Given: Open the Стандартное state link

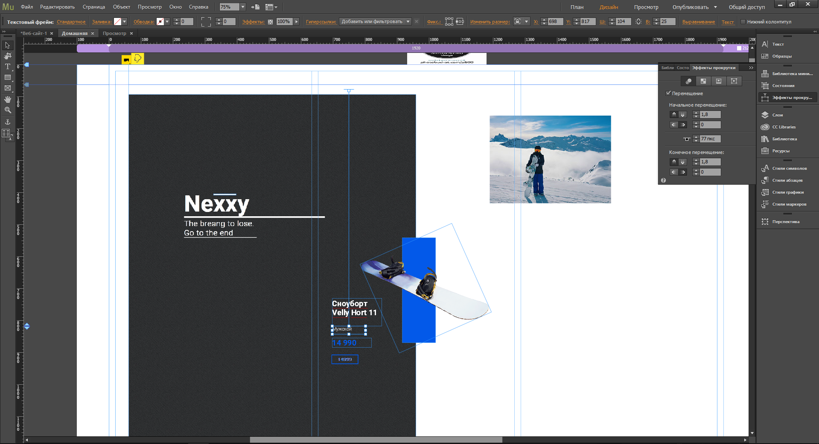Looking at the screenshot, I should (x=71, y=22).
